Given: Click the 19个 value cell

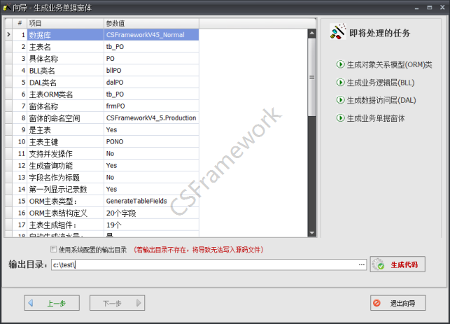Looking at the screenshot, I should click(x=151, y=225).
